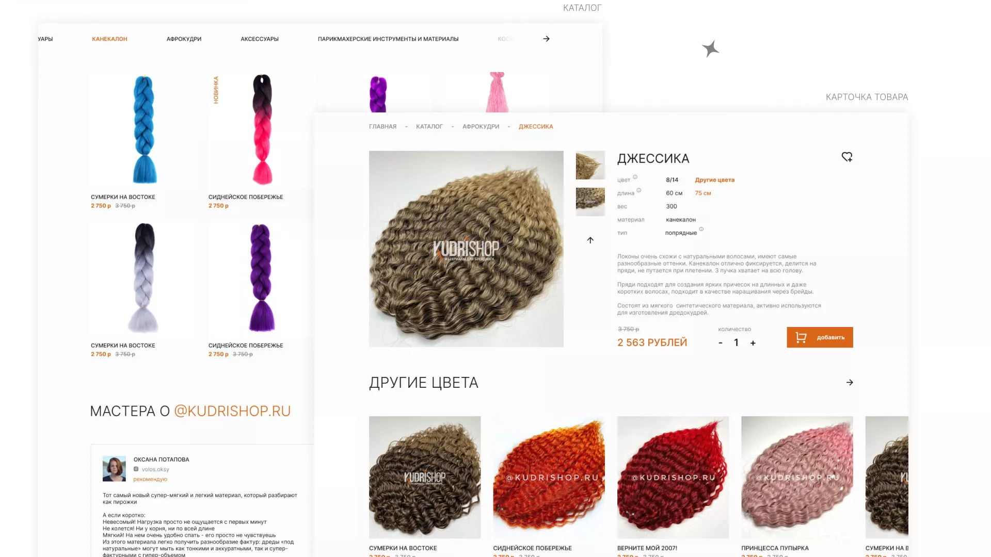
Task: Open the red Верните мой 2007! color swatch
Action: tap(673, 477)
